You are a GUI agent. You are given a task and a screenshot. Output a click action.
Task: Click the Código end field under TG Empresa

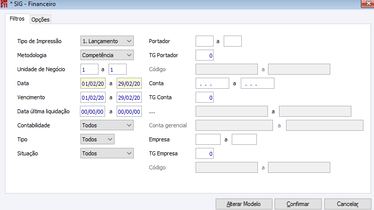pyautogui.click(x=299, y=167)
